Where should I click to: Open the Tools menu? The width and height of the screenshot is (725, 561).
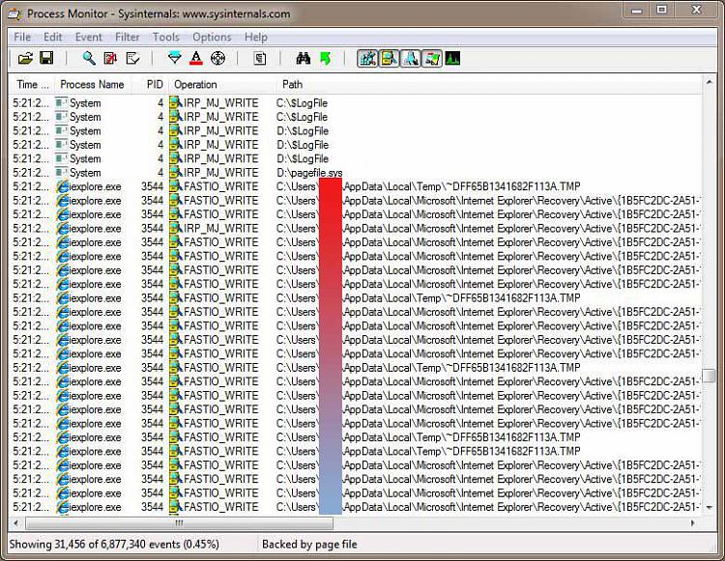coord(165,37)
